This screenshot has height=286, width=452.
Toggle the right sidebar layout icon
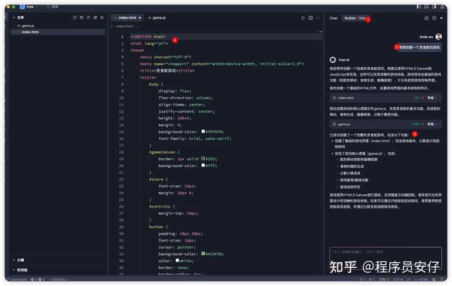pyautogui.click(x=434, y=7)
